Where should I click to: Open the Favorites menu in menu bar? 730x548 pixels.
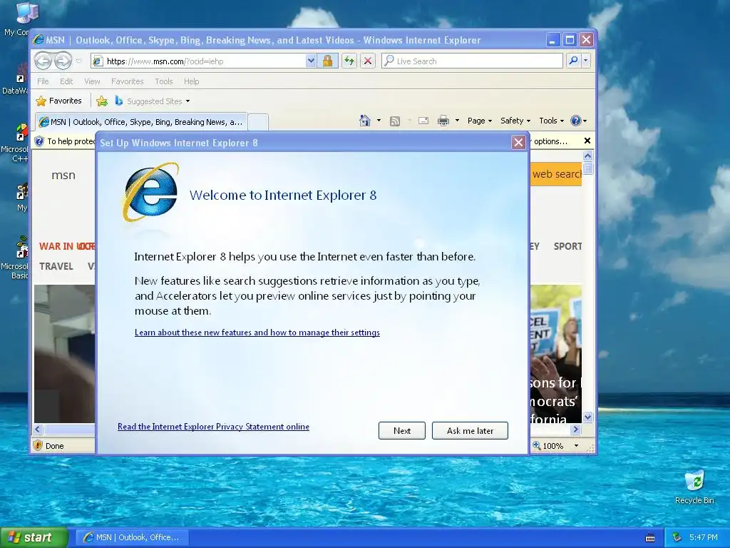[127, 81]
